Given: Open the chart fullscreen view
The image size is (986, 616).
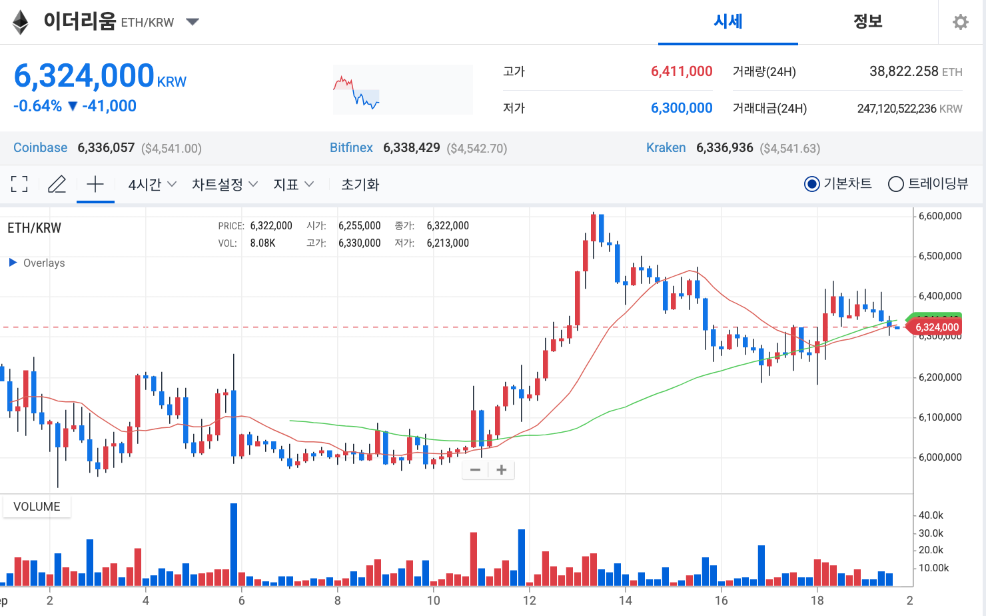Looking at the screenshot, I should pos(19,184).
